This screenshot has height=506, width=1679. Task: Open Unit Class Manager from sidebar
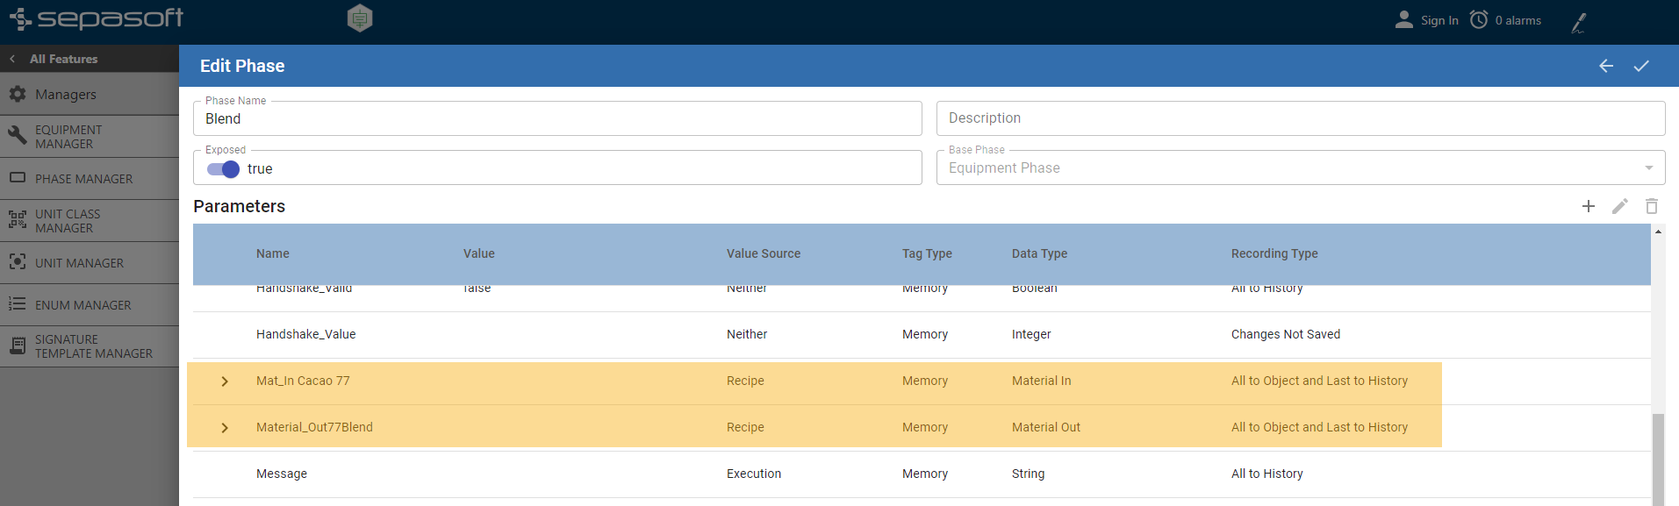click(x=68, y=221)
